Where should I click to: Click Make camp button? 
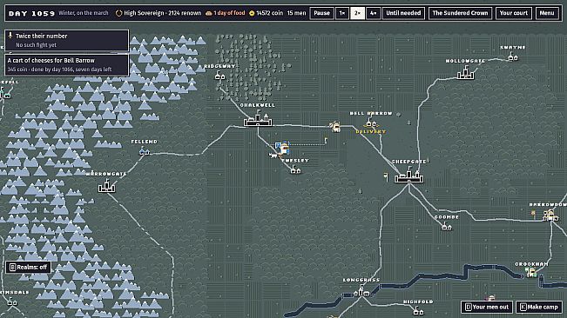pos(539,307)
